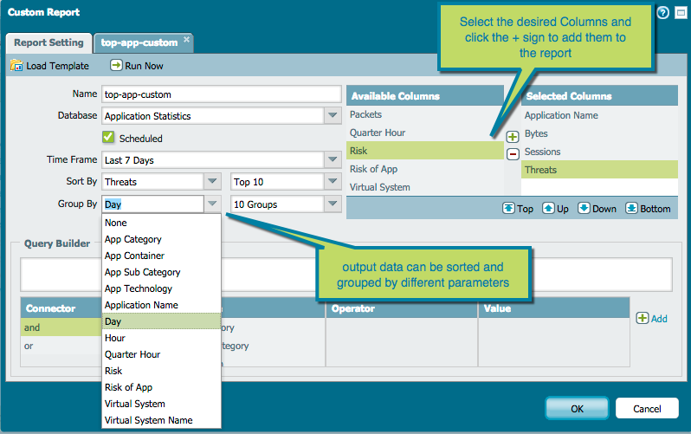Move selected column to Top

click(x=518, y=208)
